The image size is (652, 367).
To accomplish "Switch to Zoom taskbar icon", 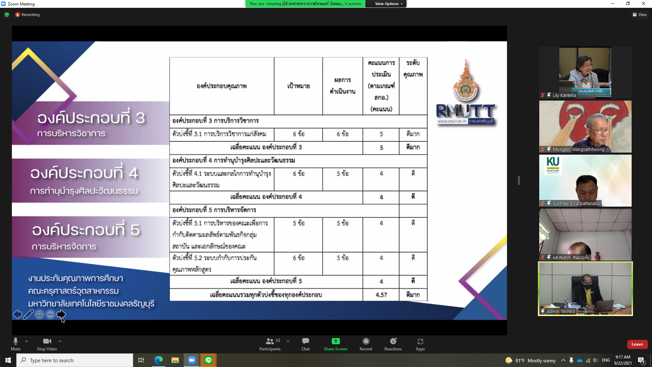I will click(x=192, y=360).
